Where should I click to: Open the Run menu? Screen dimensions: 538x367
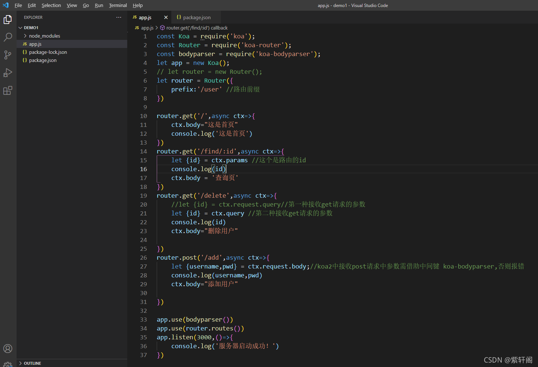click(99, 5)
